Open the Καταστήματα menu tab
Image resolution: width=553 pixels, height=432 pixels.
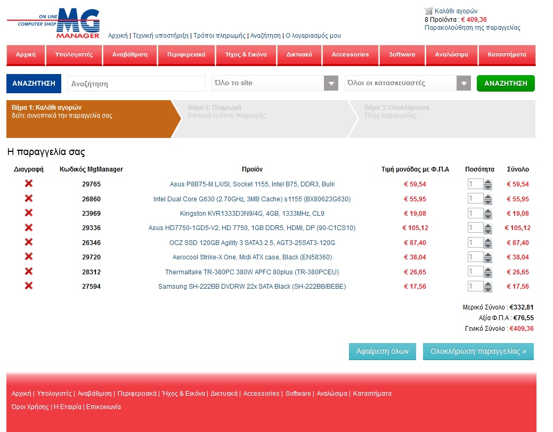pyautogui.click(x=507, y=55)
